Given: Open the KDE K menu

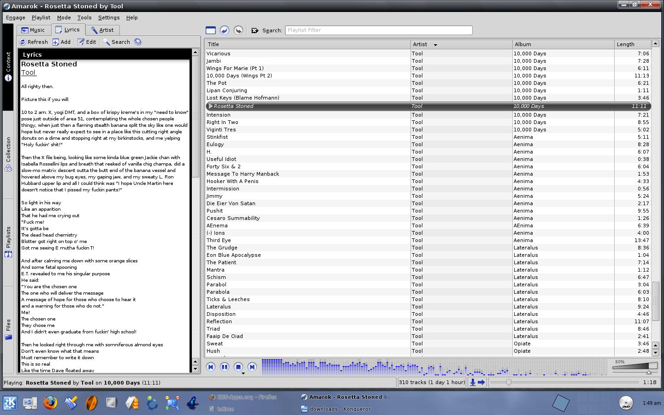Looking at the screenshot, I should pyautogui.click(x=10, y=403).
